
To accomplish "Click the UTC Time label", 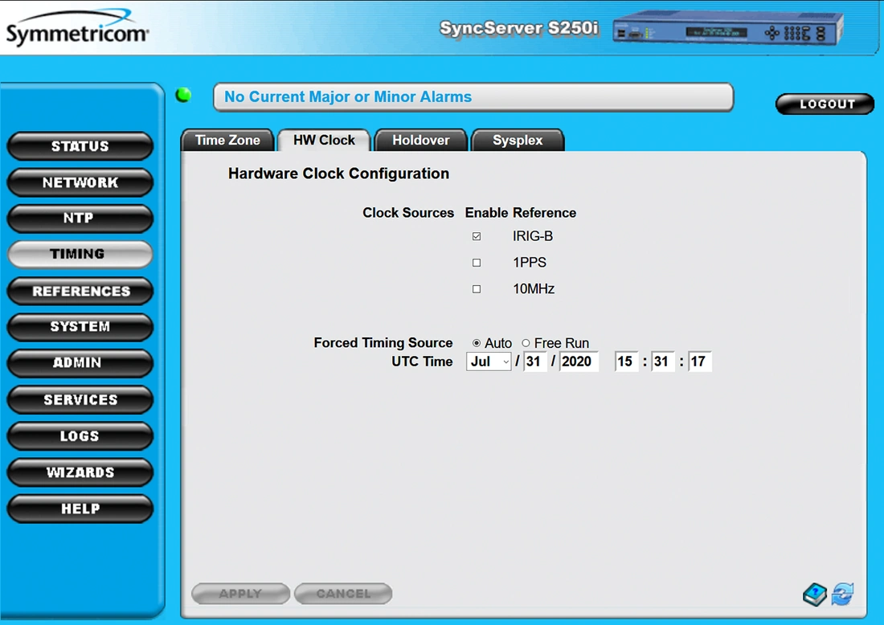I will click(x=422, y=362).
